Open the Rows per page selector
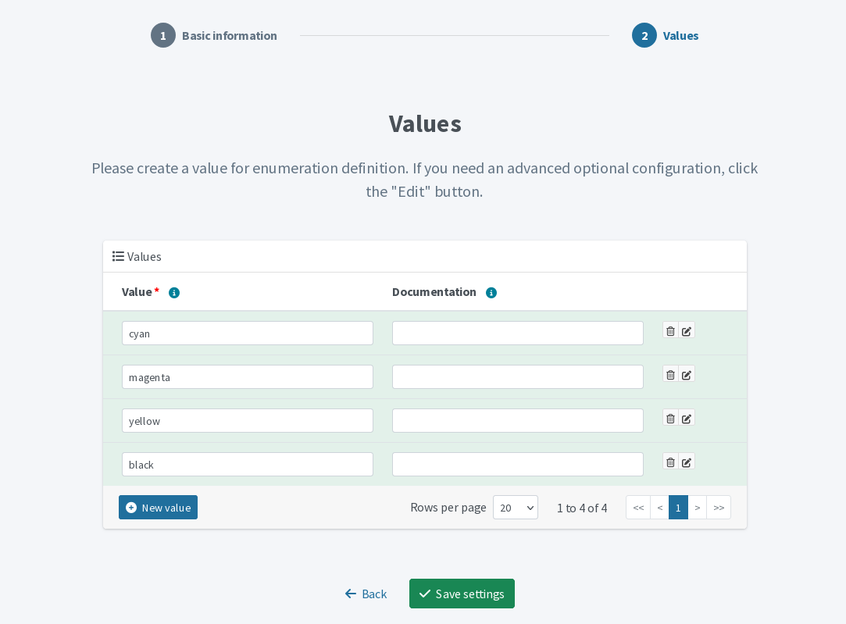Screen dimensions: 846x624 (515, 507)
